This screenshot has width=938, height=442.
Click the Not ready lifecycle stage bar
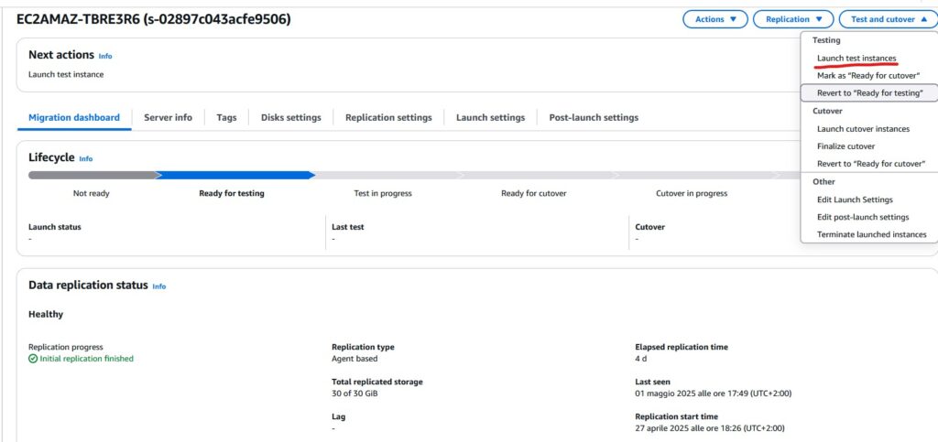coord(94,175)
